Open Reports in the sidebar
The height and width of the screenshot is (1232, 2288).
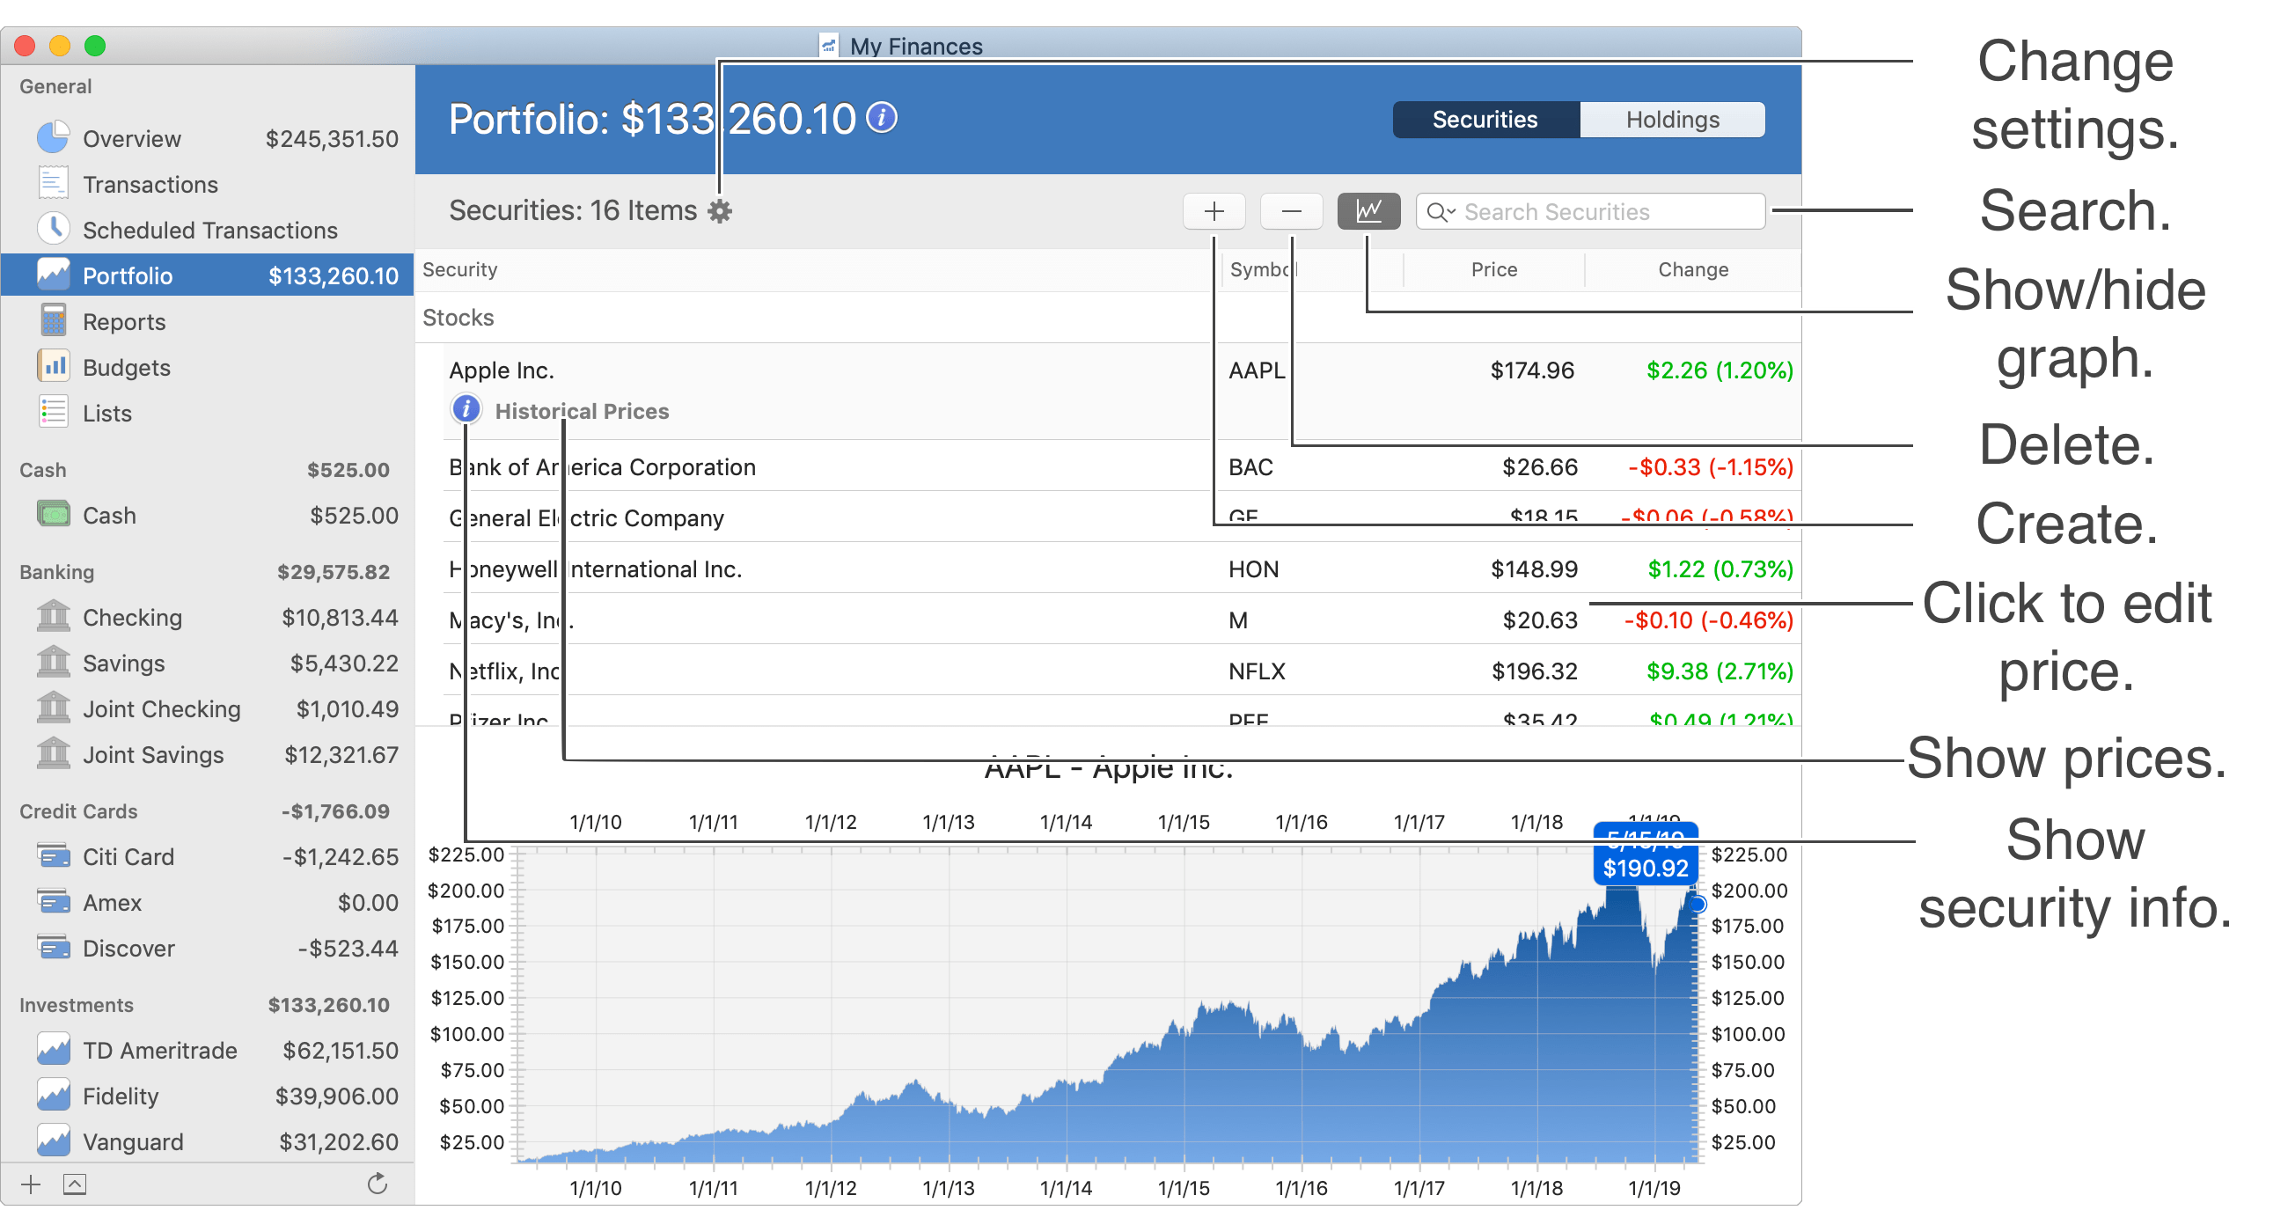point(124,319)
